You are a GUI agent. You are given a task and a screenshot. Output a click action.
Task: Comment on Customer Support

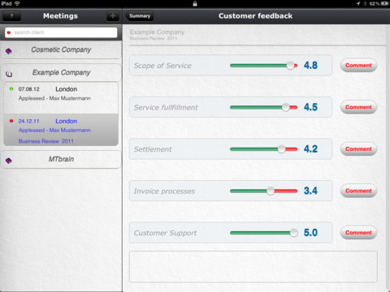pos(358,233)
